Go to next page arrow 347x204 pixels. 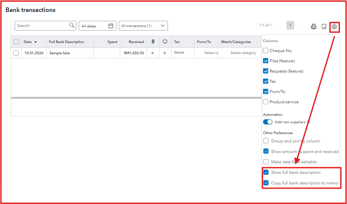tap(300, 25)
